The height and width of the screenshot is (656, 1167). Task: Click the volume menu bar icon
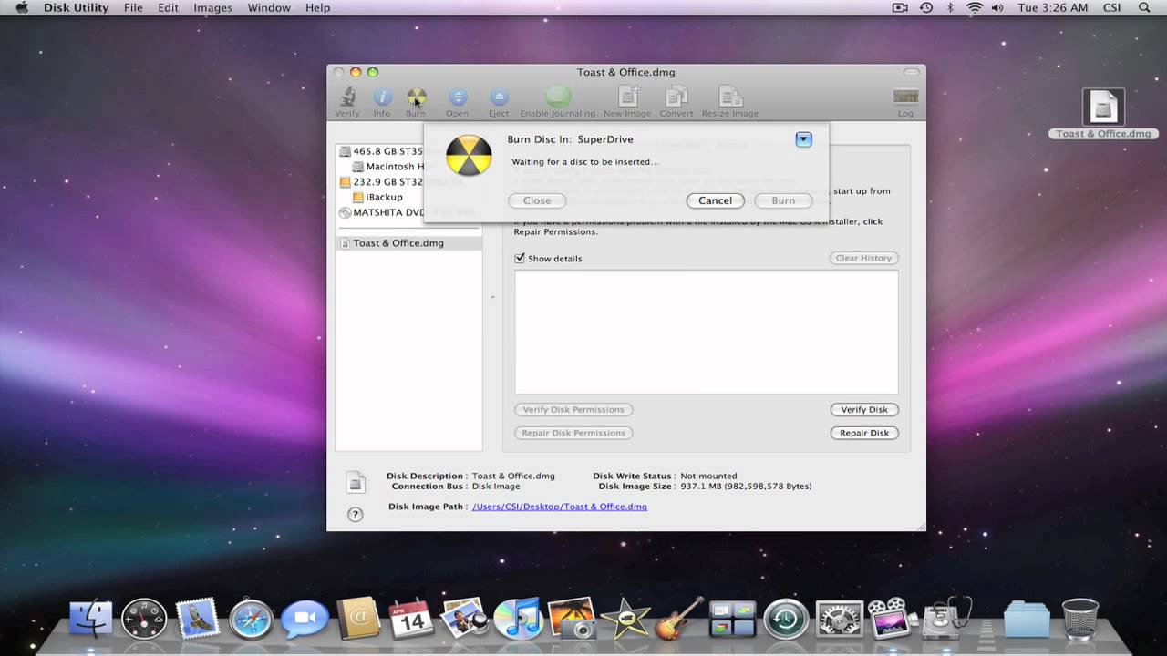coord(998,7)
